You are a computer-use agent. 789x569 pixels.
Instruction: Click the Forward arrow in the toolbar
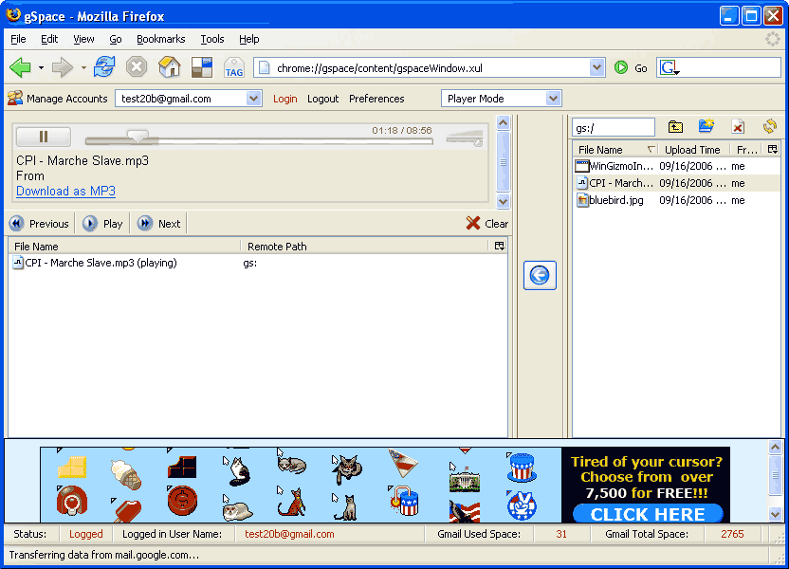63,67
